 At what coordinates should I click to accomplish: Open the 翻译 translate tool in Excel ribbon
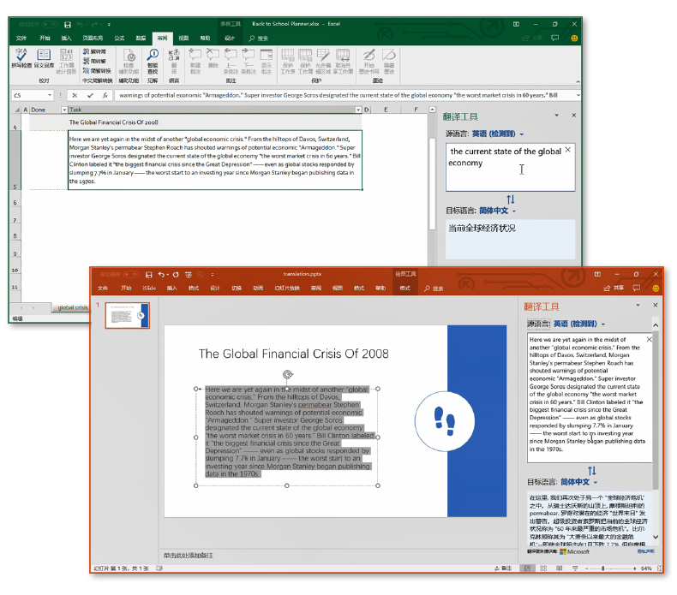(174, 62)
